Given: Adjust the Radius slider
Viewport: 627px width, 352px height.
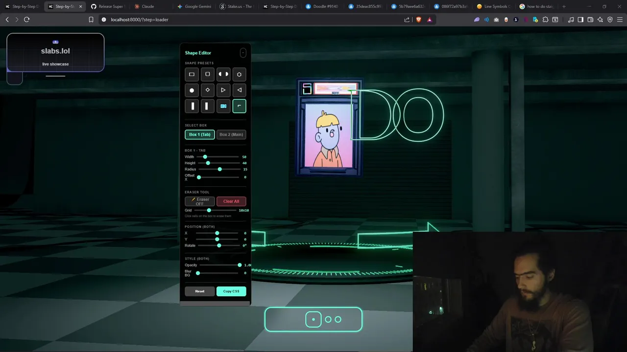Looking at the screenshot, I should (x=218, y=169).
